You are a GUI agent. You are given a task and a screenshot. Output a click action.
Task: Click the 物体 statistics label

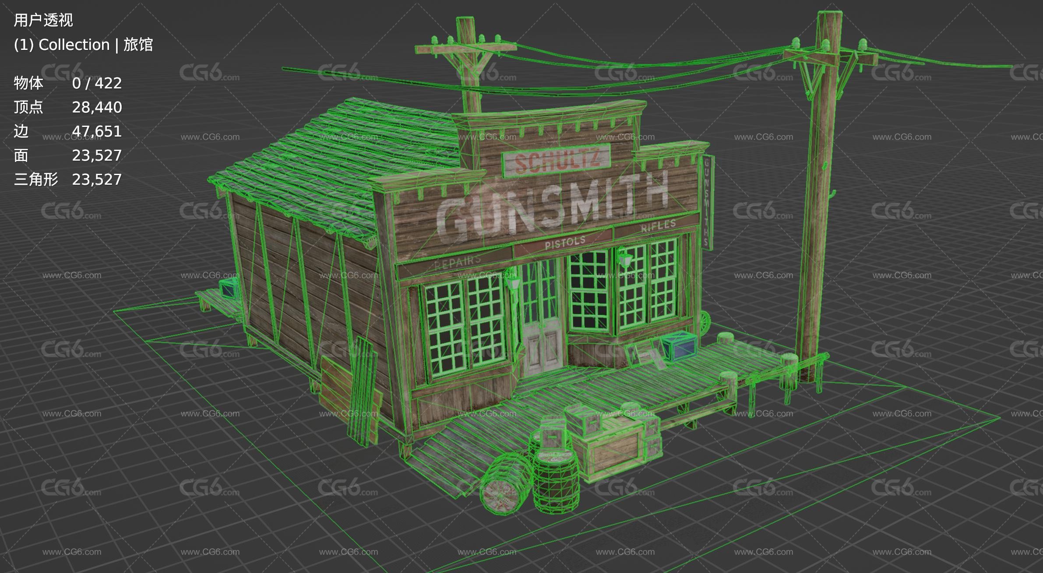point(28,83)
